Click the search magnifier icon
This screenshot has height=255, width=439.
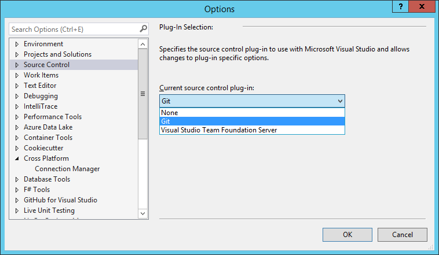coord(143,28)
